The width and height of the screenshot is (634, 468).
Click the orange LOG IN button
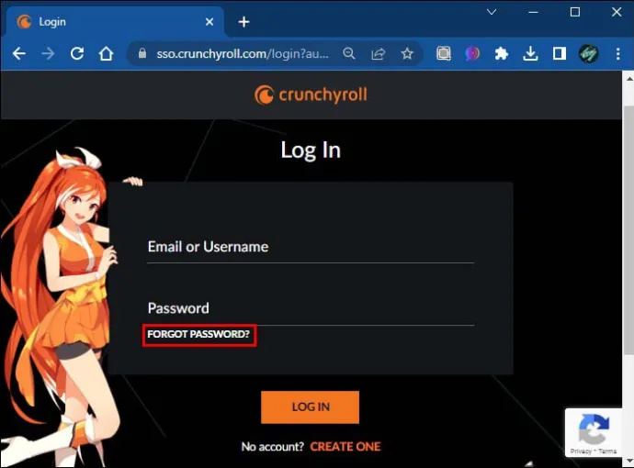click(x=311, y=407)
